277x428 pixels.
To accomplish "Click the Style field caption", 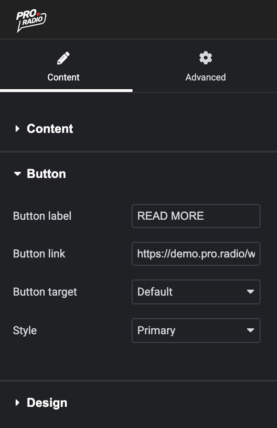I will pyautogui.click(x=25, y=331).
